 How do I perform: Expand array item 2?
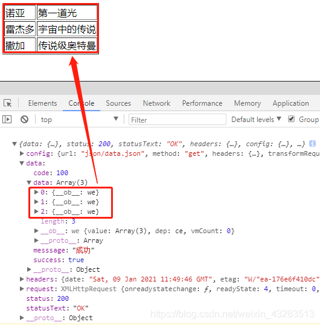(36, 211)
